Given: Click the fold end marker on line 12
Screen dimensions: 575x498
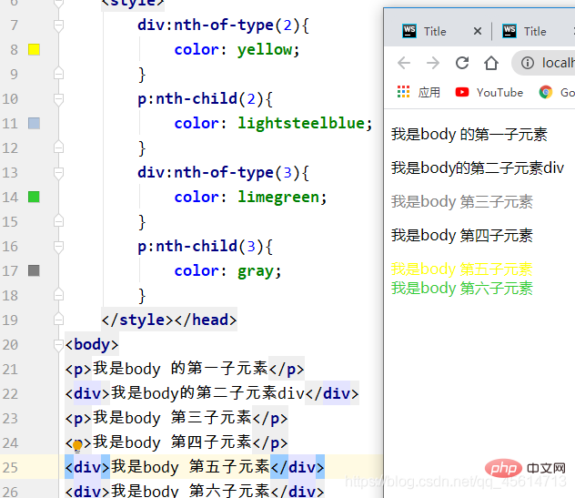Looking at the screenshot, I should coord(58,147).
